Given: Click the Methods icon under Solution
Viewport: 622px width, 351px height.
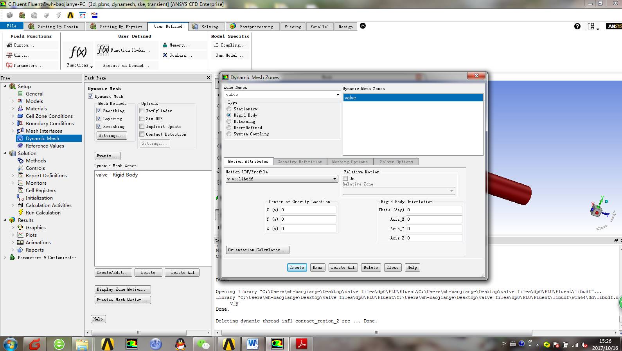Looking at the screenshot, I should point(20,161).
